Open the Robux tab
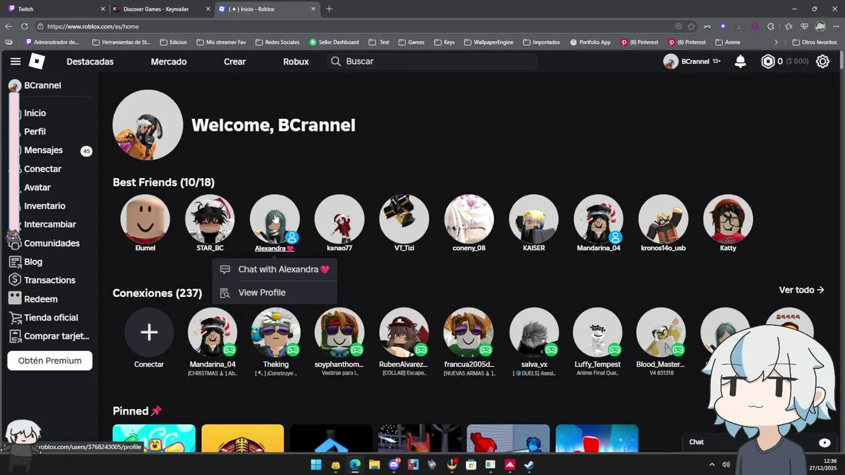The image size is (845, 475). point(296,61)
